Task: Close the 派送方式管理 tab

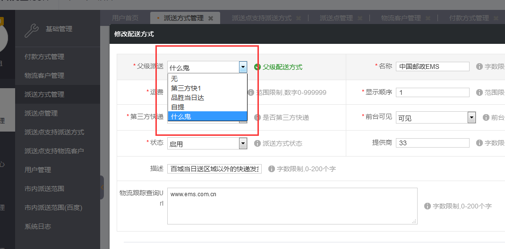Action: (211, 18)
